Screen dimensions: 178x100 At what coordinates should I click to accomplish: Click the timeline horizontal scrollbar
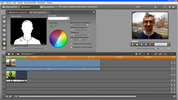[77, 96]
